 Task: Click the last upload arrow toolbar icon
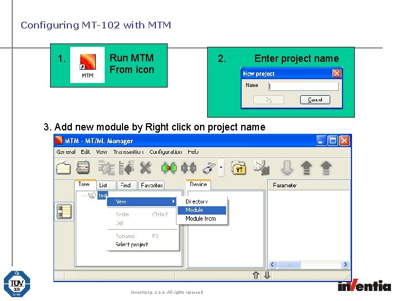(326, 168)
